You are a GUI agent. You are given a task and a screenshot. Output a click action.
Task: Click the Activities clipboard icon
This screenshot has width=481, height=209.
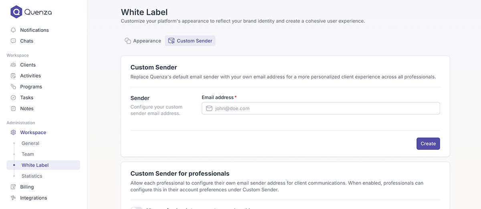click(x=13, y=76)
